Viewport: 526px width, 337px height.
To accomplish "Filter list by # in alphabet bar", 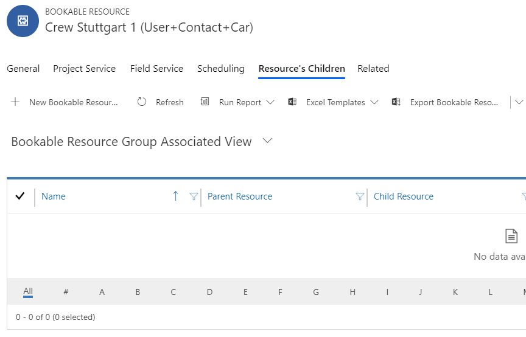I will click(66, 292).
